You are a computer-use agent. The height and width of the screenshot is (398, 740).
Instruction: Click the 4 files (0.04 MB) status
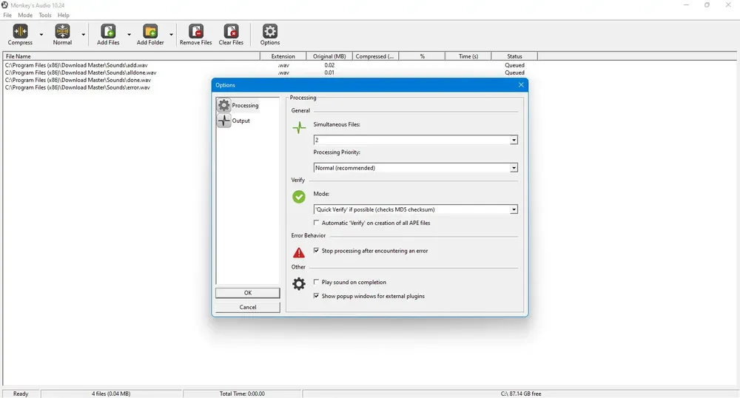tap(111, 394)
